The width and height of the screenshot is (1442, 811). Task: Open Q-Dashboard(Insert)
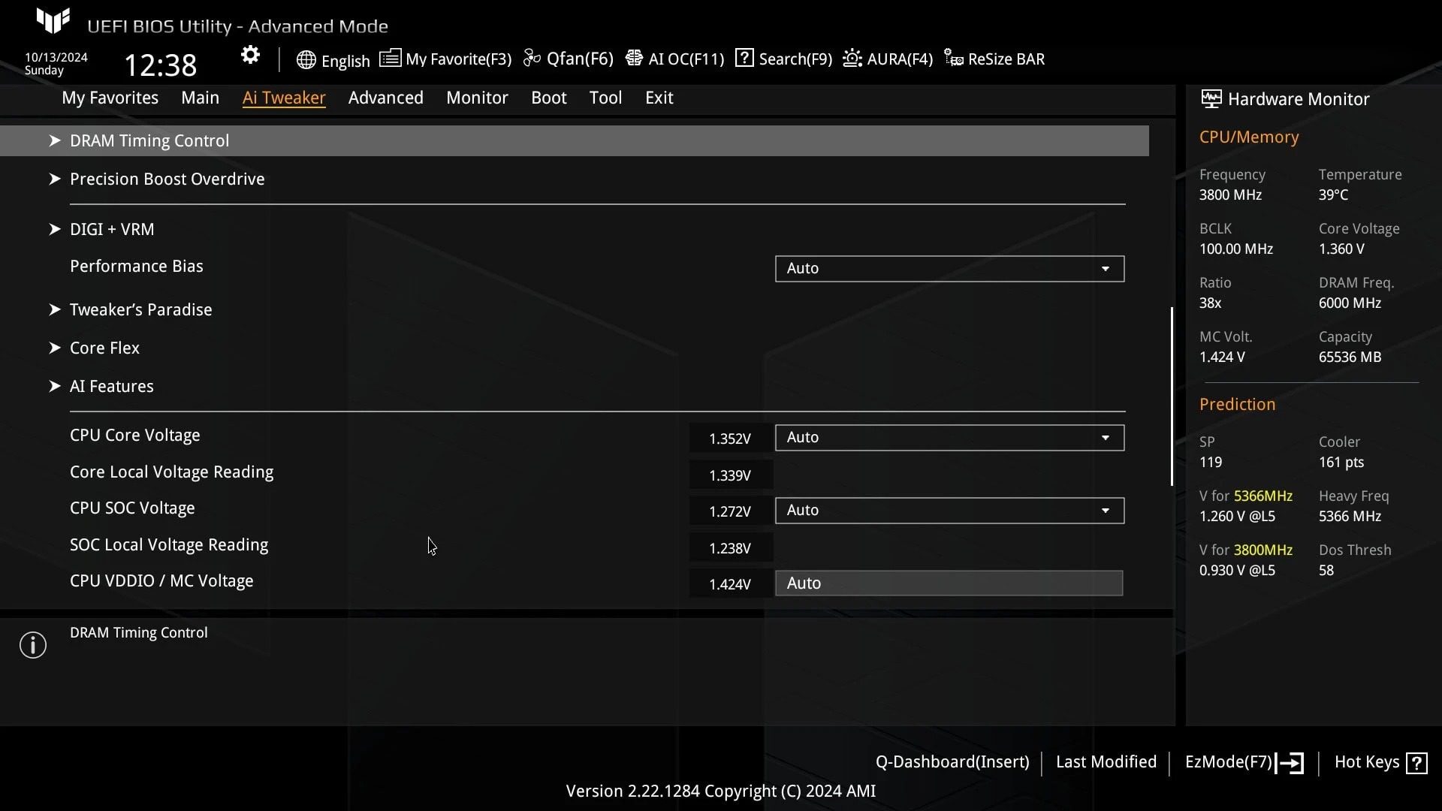point(952,762)
